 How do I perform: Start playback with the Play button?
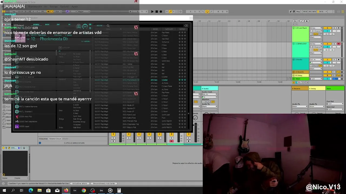[152, 12]
